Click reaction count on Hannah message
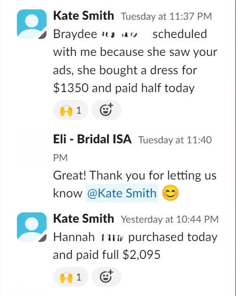This screenshot has width=236, height=296. [79, 277]
